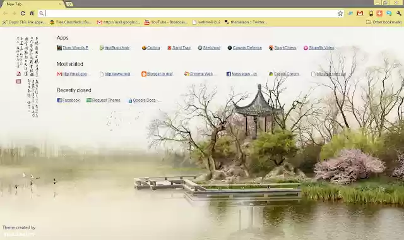This screenshot has width=404, height=240.
Task: Open the Gmail extension icon in toolbar
Action: tap(360, 13)
